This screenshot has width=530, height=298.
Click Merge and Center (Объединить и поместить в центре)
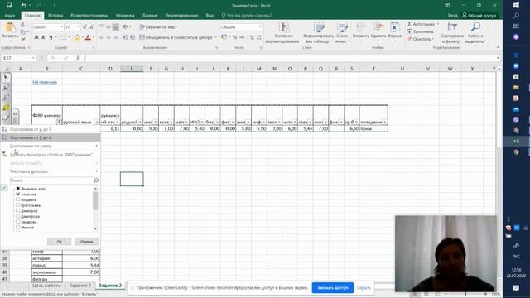(x=176, y=37)
